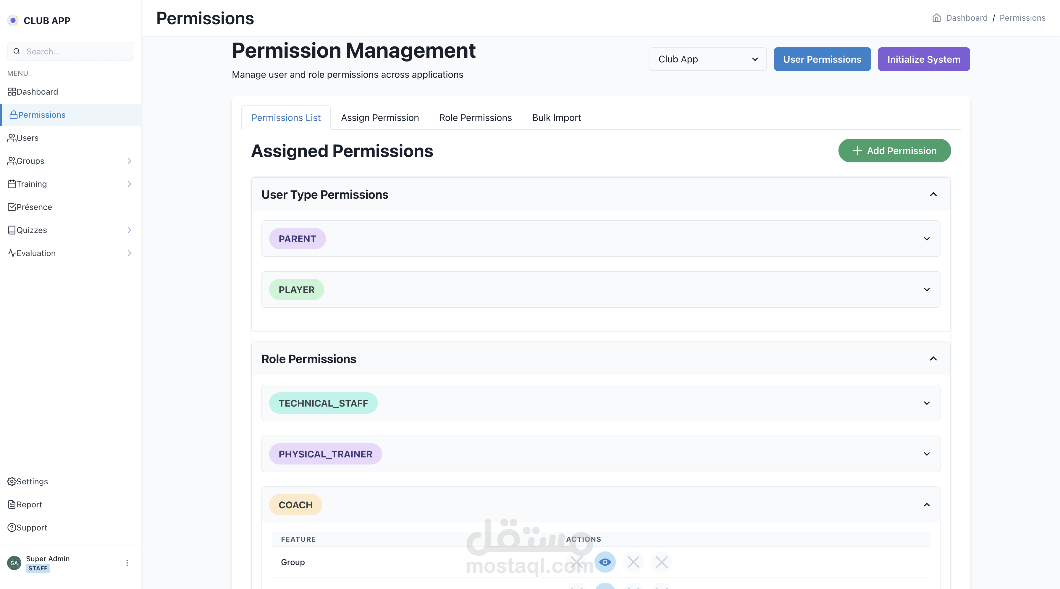Screen dimensions: 1060x589
Task: Open the Bulk Import tab
Action: [556, 118]
